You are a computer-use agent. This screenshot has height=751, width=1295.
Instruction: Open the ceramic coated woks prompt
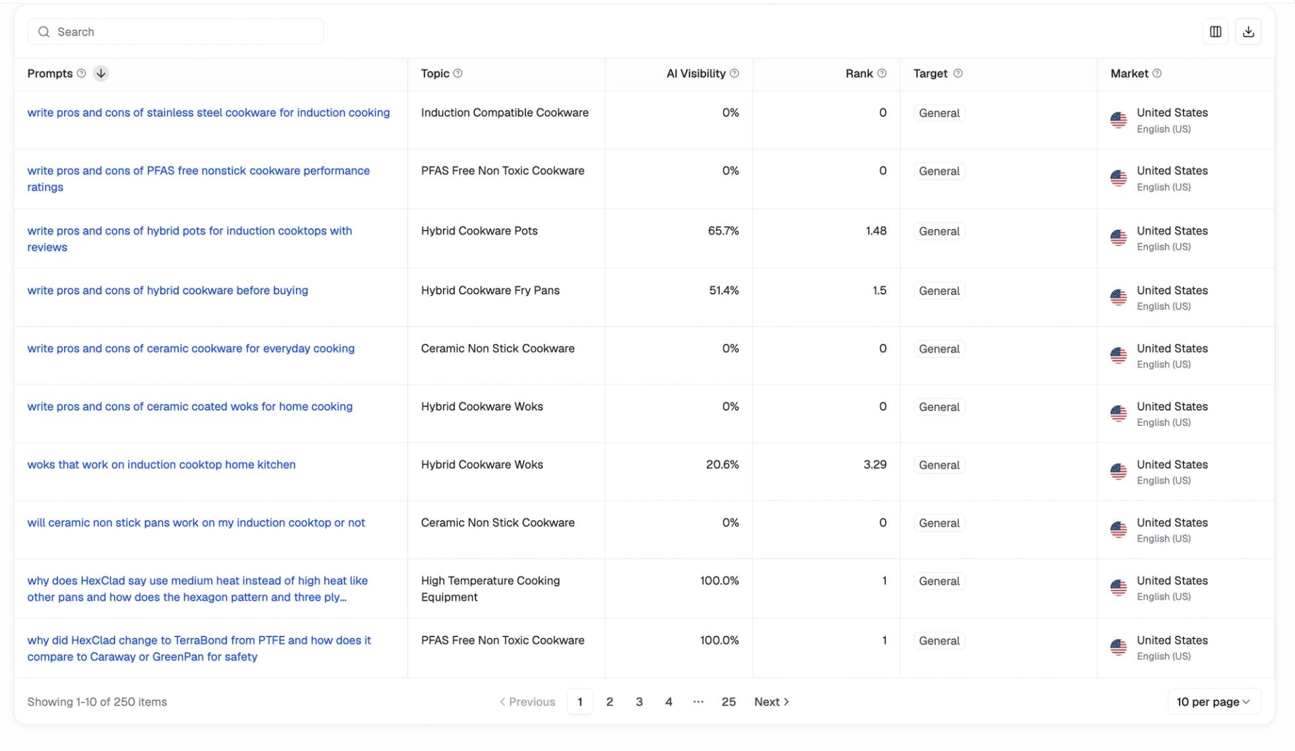190,407
